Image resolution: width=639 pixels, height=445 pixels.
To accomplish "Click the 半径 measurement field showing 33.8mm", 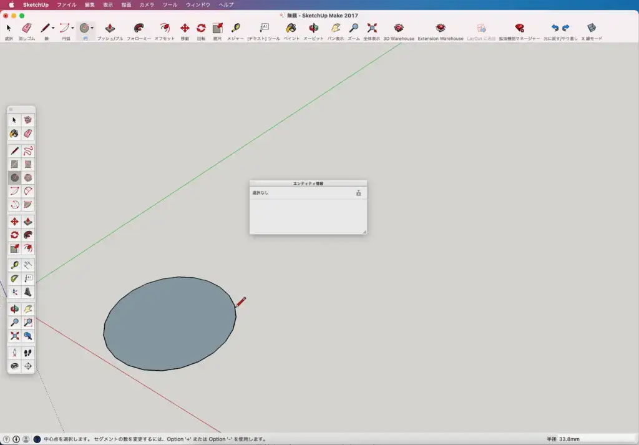I will pos(597,439).
